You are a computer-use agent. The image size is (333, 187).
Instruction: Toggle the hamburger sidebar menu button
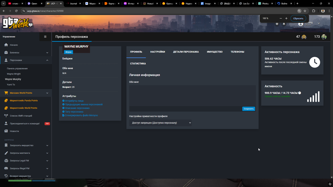click(x=45, y=37)
